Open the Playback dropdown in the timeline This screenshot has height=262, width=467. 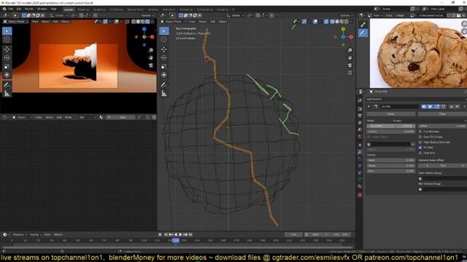(20, 234)
